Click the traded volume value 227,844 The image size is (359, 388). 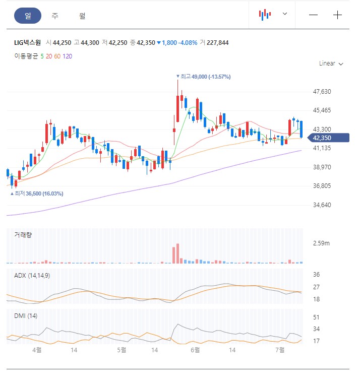[x=218, y=43]
